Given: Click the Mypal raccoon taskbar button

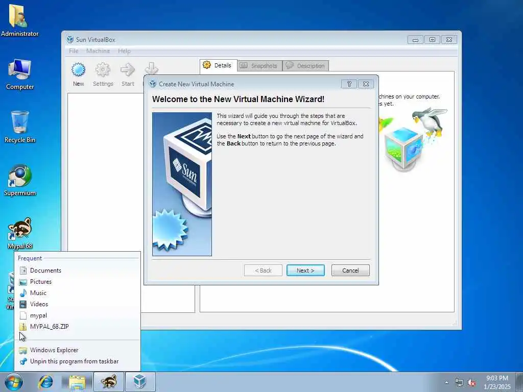Looking at the screenshot, I should click(109, 382).
